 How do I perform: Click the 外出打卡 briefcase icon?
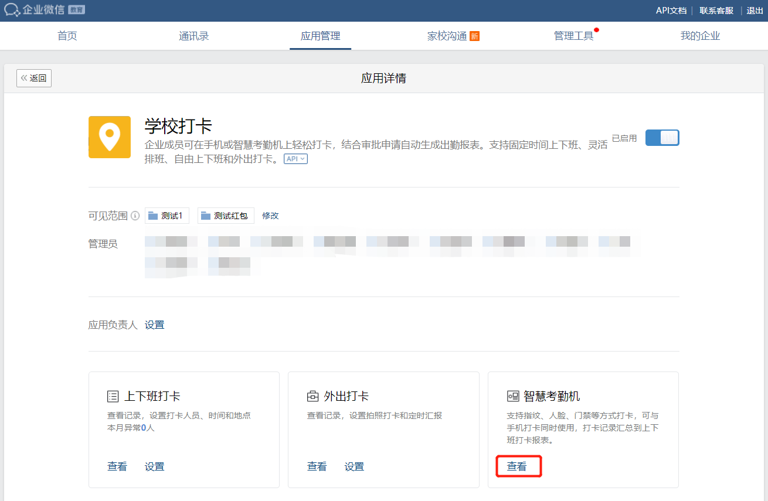coord(312,397)
